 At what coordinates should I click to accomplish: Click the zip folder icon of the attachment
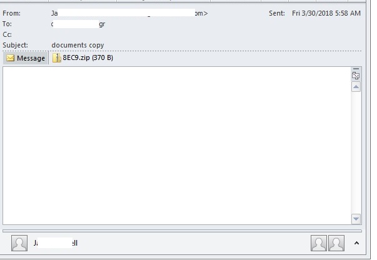57,58
